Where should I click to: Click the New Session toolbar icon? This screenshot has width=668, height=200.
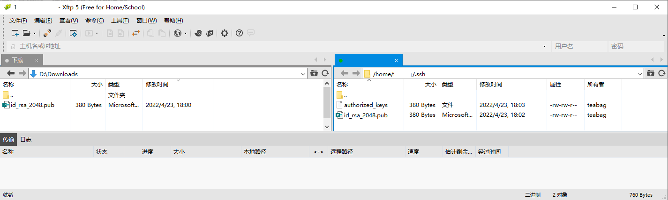(x=15, y=33)
